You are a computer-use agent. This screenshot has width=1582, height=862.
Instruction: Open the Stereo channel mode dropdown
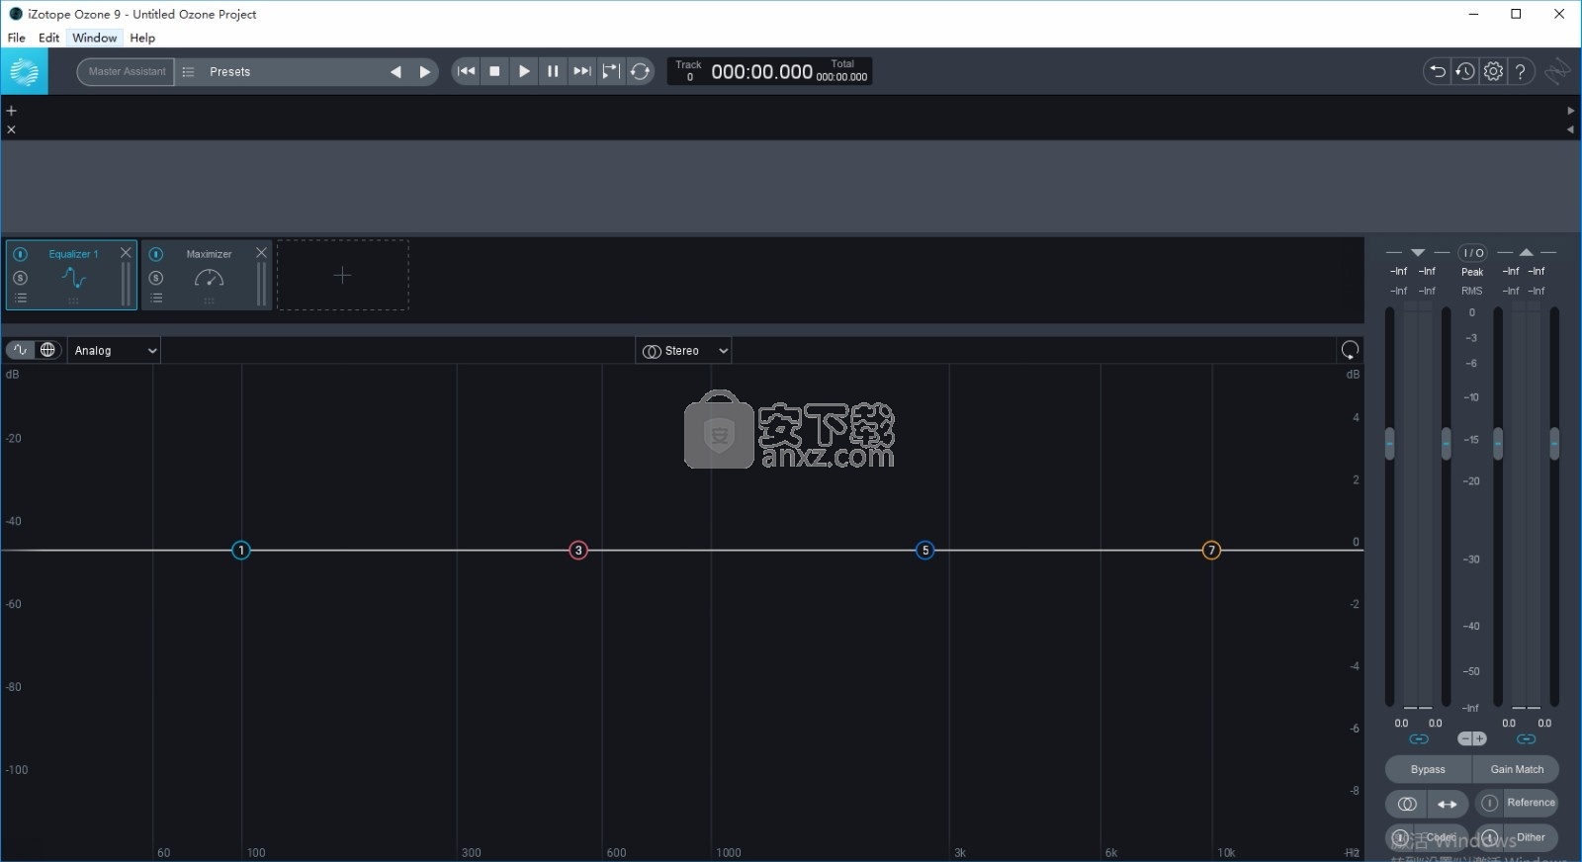click(684, 351)
